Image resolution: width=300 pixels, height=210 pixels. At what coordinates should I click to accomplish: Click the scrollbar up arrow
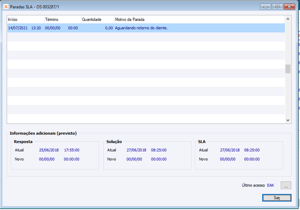tap(288, 19)
